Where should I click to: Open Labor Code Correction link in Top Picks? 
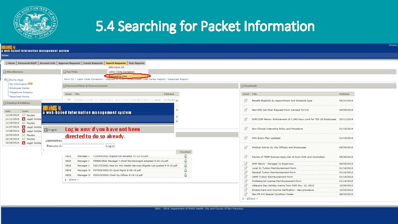(x=90, y=79)
